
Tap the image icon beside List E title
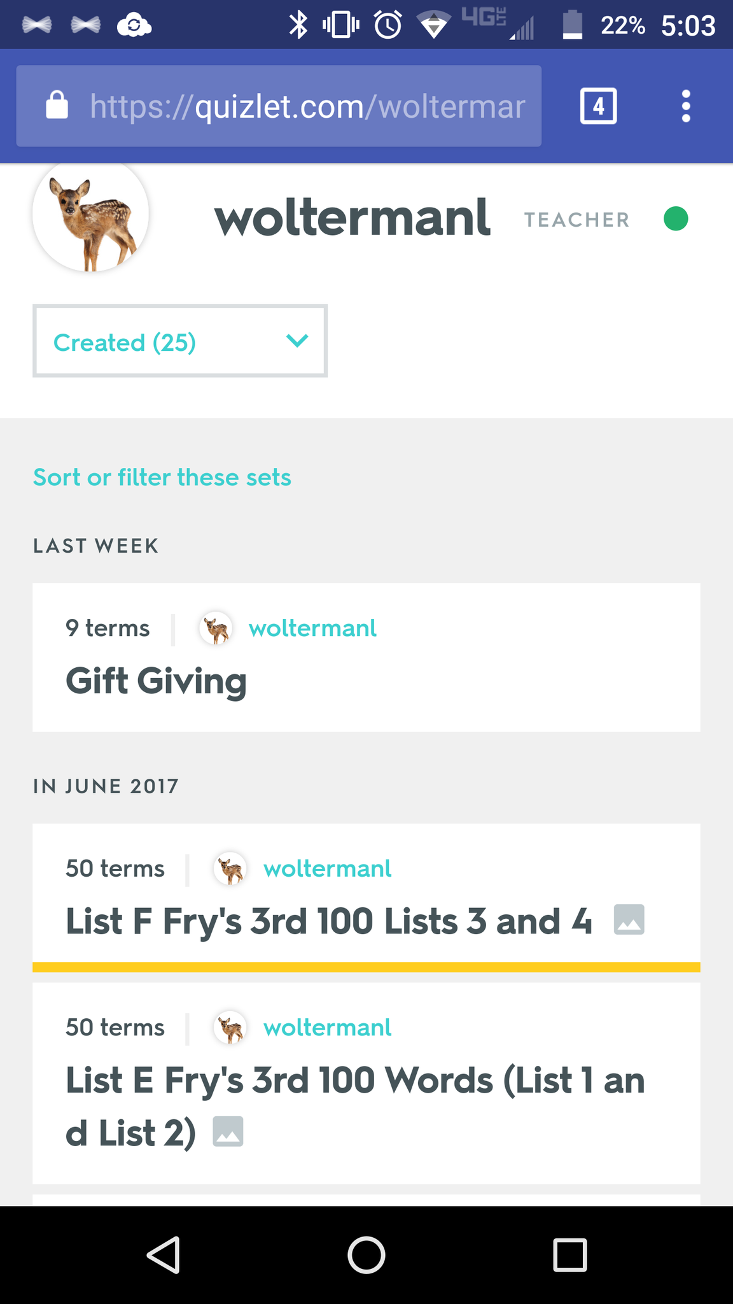click(228, 1131)
